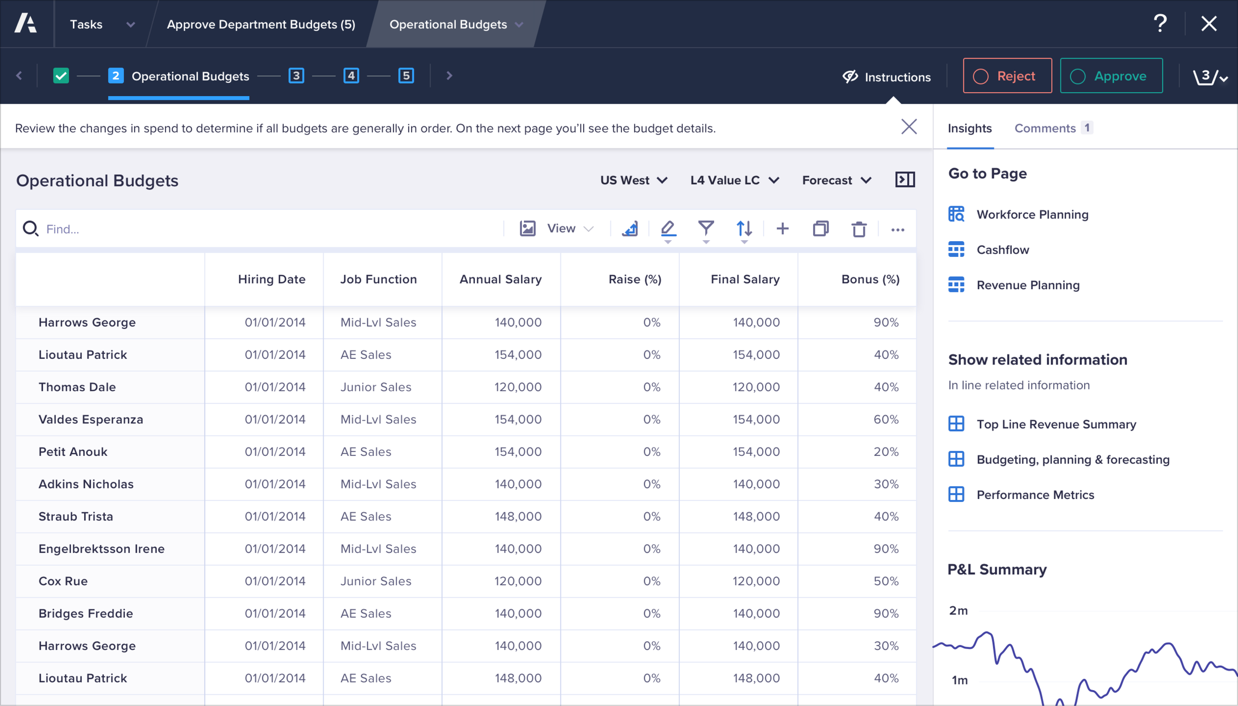Select the Reject radio button
Screen dimensions: 1238x706
(980, 76)
